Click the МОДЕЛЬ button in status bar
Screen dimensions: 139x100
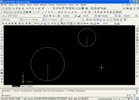85,99
